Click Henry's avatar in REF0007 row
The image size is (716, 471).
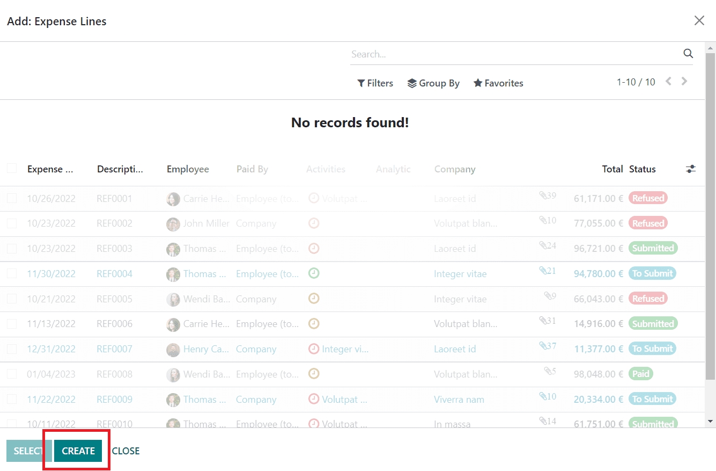click(x=173, y=349)
